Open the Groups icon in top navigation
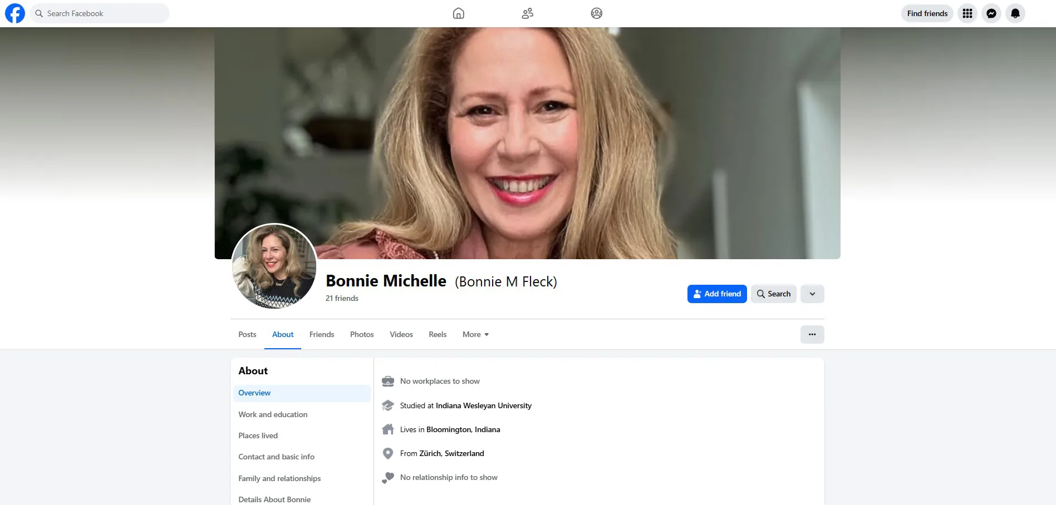The image size is (1056, 505). [596, 13]
